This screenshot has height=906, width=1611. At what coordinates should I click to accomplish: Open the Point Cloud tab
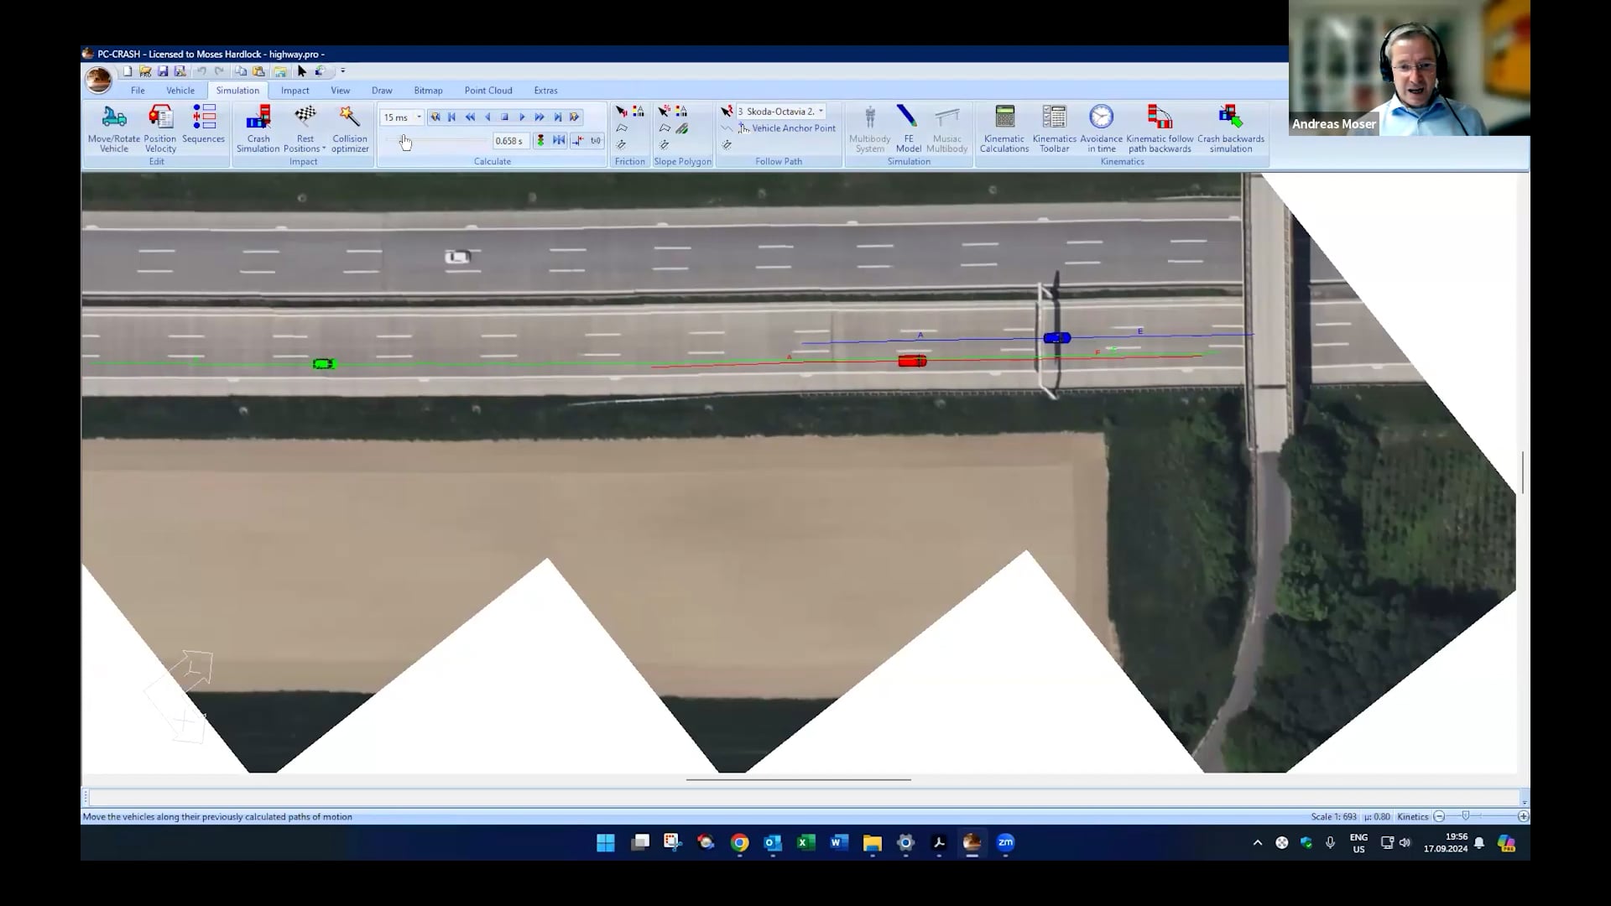[x=488, y=91]
